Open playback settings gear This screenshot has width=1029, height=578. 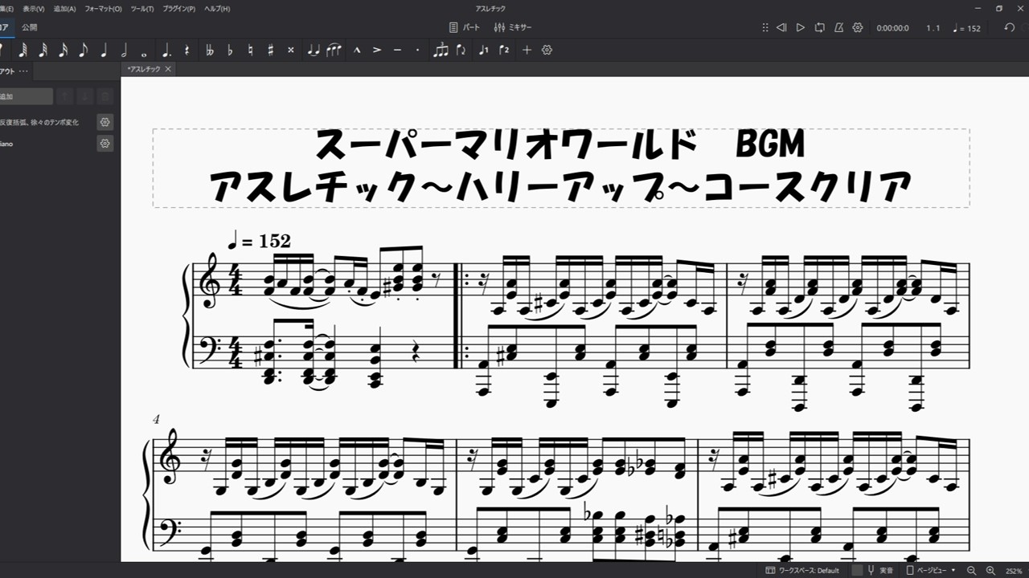pyautogui.click(x=858, y=27)
